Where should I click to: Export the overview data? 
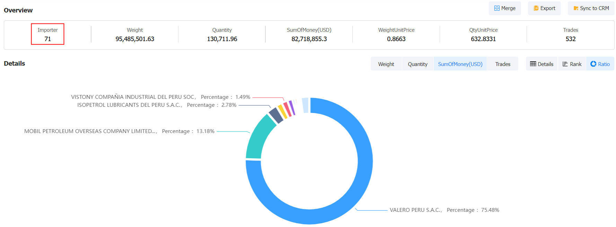[x=544, y=8]
